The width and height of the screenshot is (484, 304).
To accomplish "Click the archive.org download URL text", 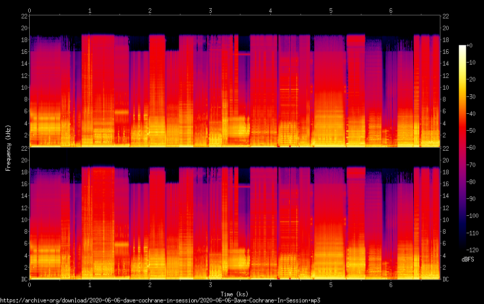I will (x=160, y=300).
